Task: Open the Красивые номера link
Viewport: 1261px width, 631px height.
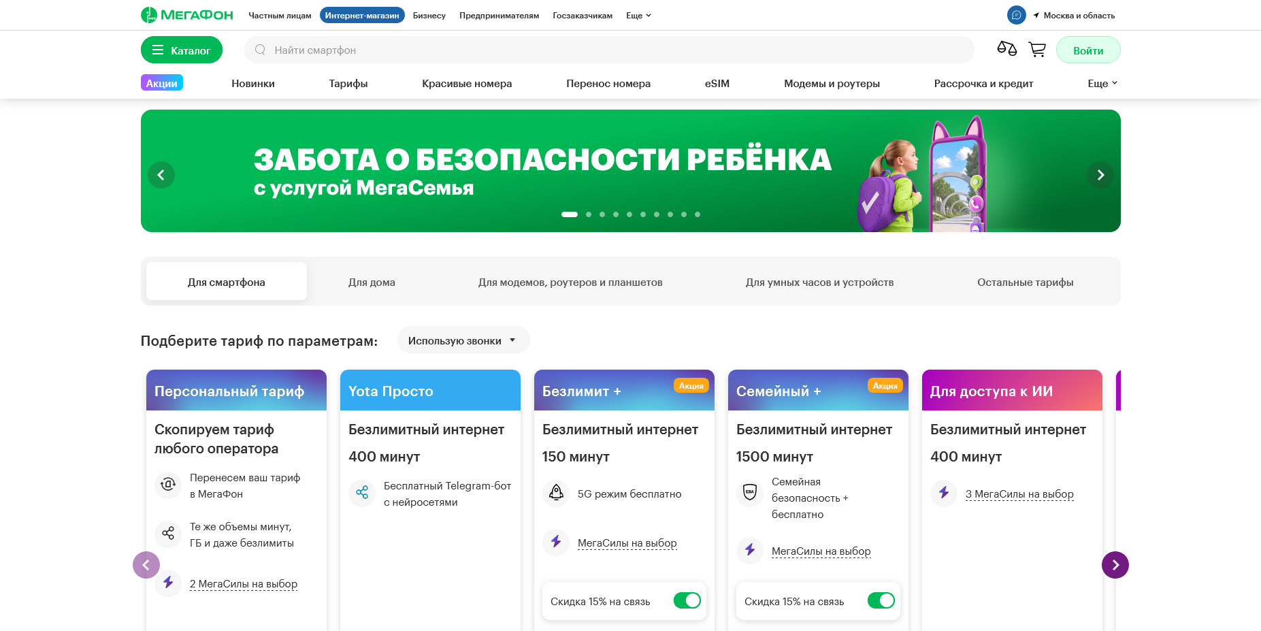Action: pyautogui.click(x=467, y=83)
